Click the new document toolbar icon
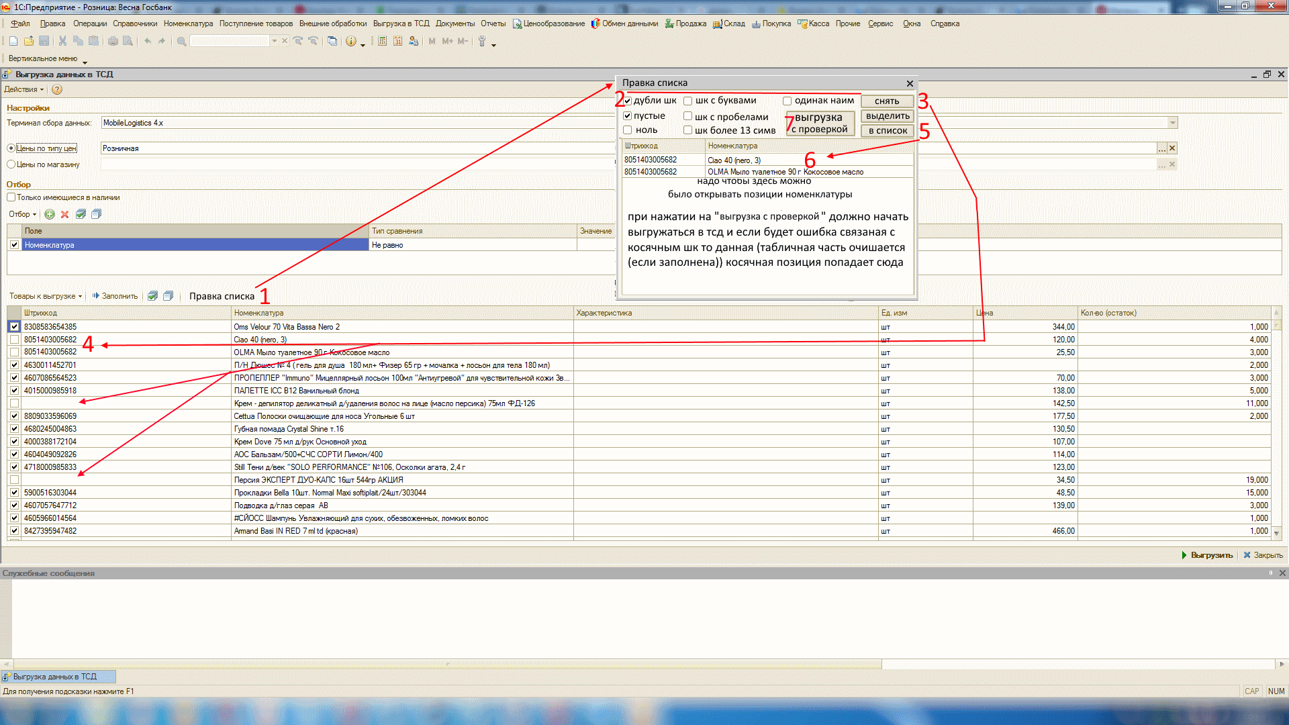The height and width of the screenshot is (725, 1289). (13, 42)
